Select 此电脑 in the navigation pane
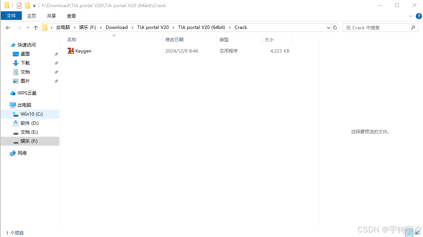This screenshot has width=423, height=237. [x=24, y=105]
